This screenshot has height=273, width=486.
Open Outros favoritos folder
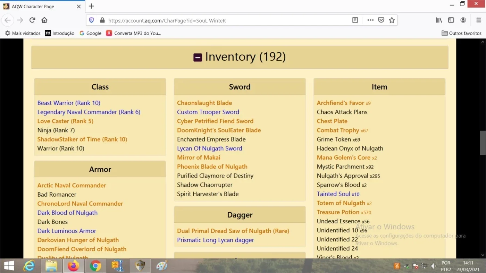[x=461, y=33]
